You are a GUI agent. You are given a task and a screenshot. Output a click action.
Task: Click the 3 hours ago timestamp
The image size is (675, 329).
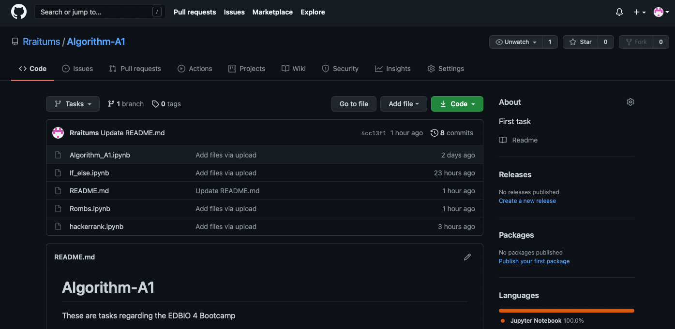pos(456,227)
